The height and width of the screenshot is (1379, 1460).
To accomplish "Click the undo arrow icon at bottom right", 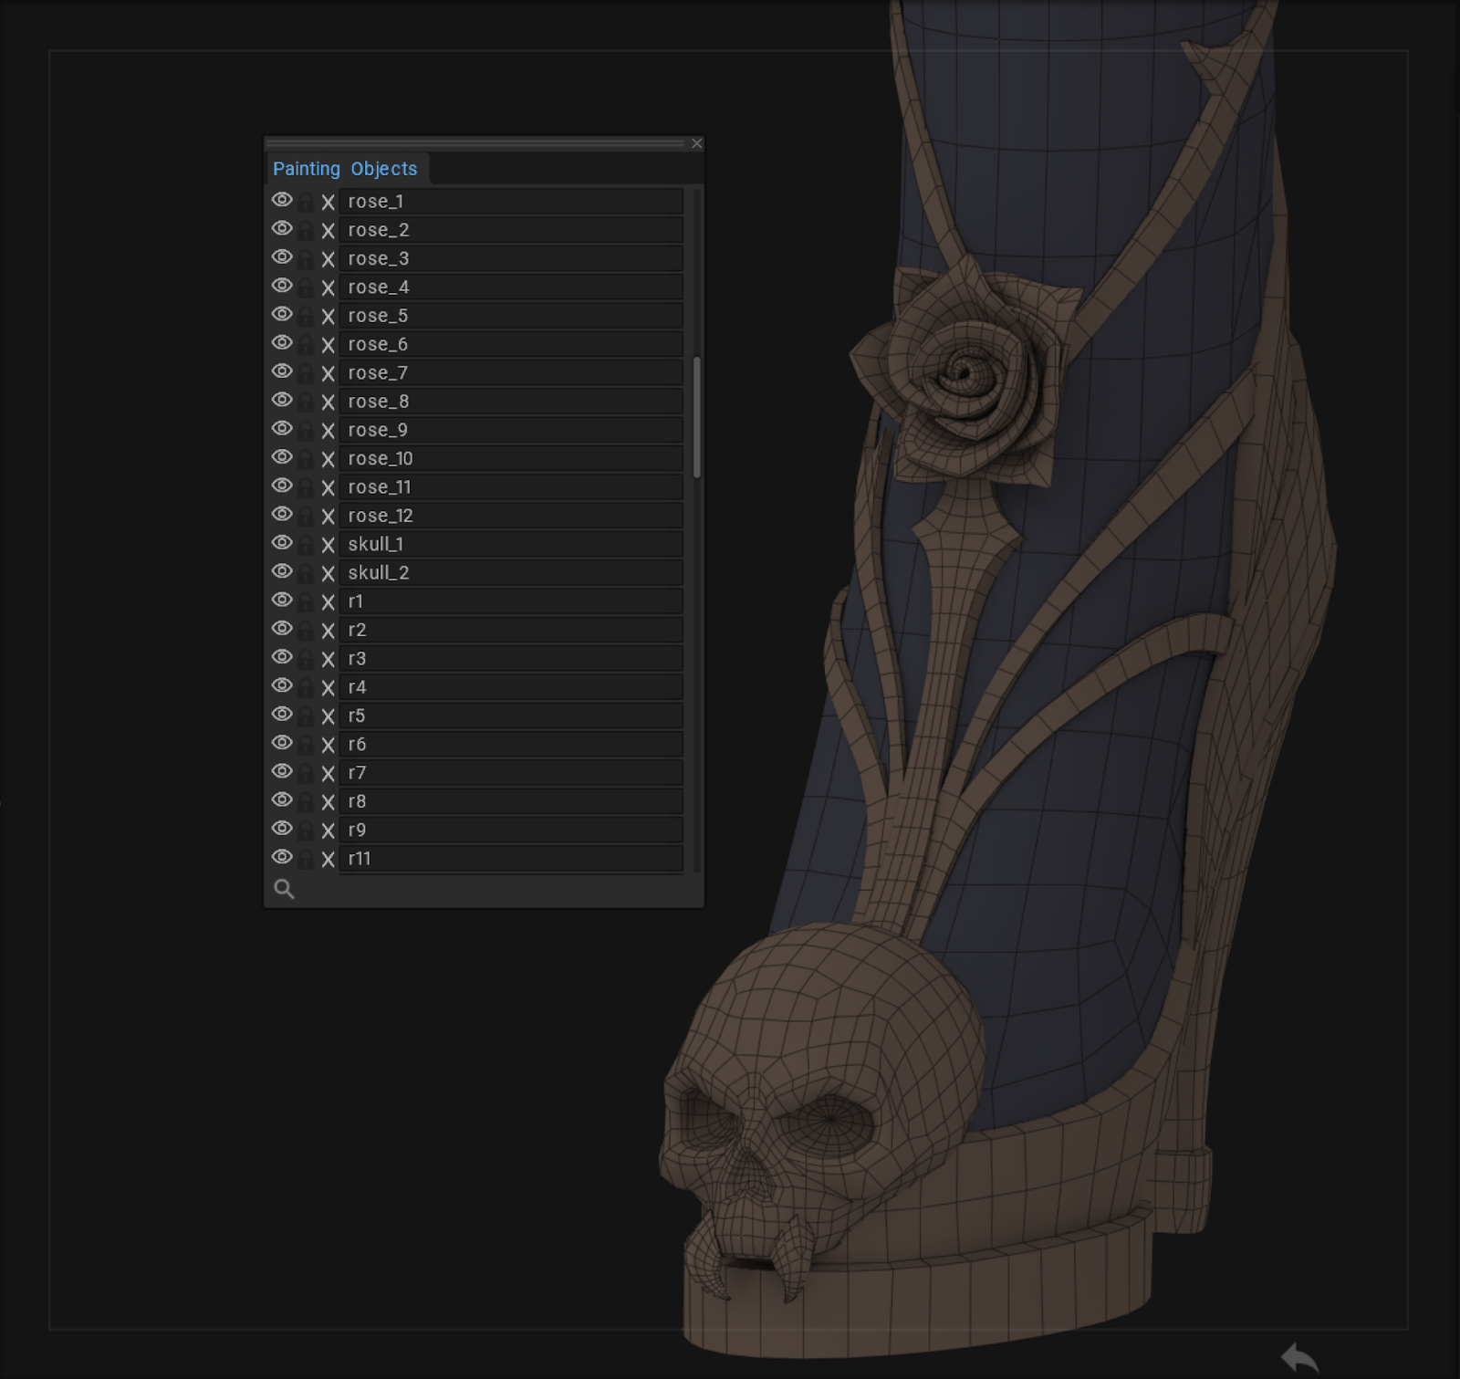I will [1299, 1357].
